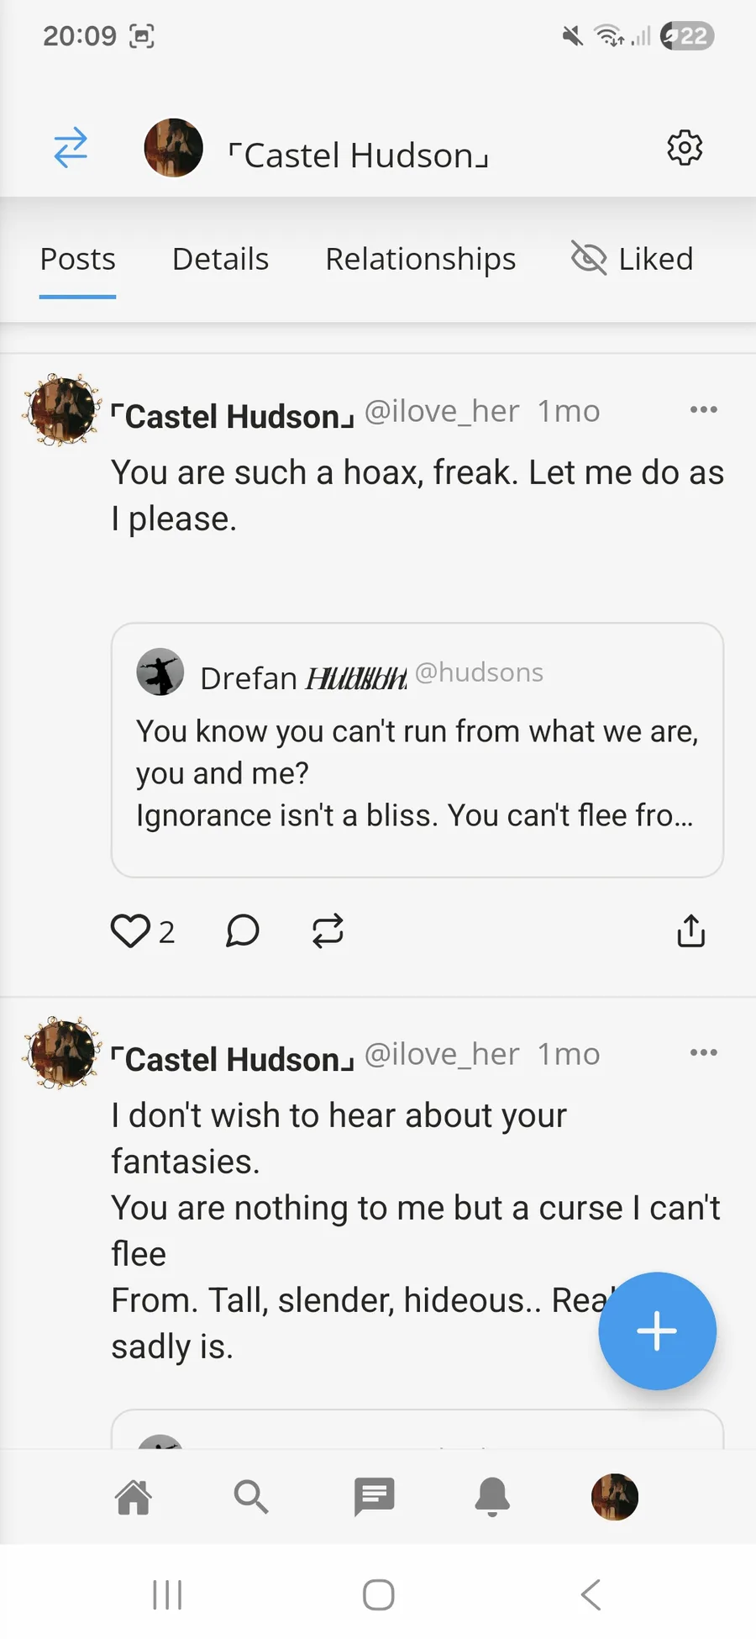Switch to the Relationships tab
Viewport: 756px width, 1639px height.
click(x=420, y=259)
